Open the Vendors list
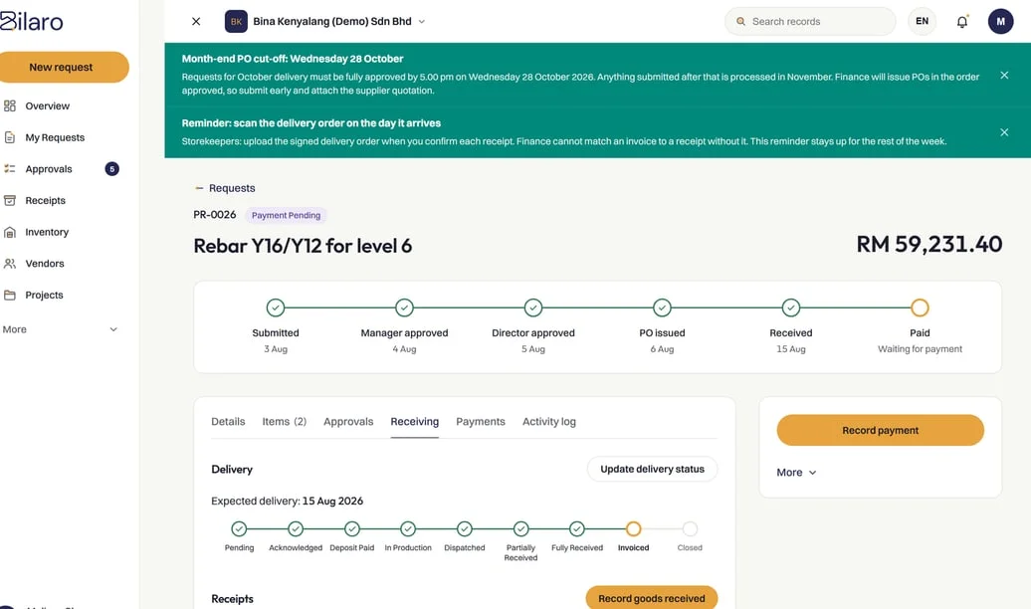1031x609 pixels. point(45,264)
